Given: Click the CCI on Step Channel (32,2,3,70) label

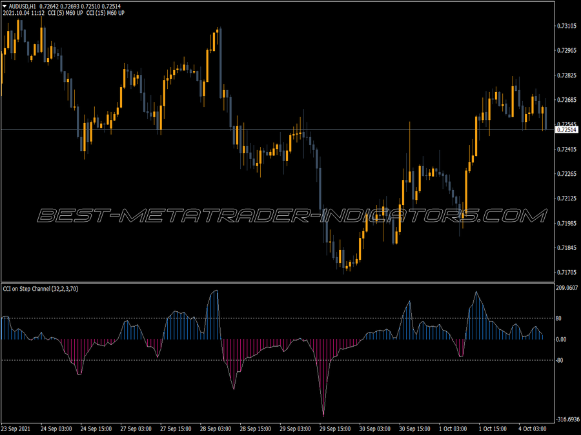Looking at the screenshot, I should (41, 289).
